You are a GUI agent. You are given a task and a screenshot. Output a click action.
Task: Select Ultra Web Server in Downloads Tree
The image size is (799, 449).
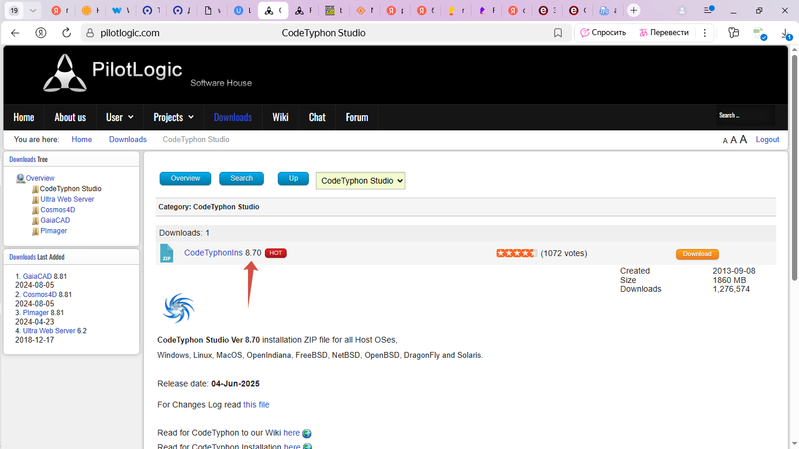pyautogui.click(x=67, y=199)
